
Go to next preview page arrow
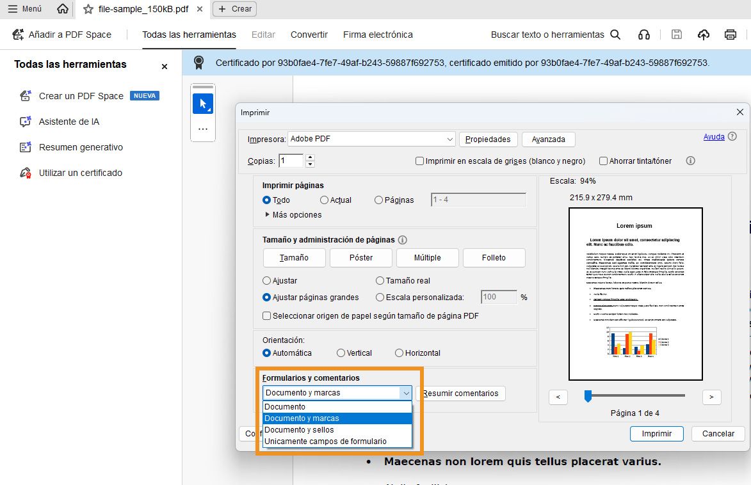pyautogui.click(x=711, y=397)
